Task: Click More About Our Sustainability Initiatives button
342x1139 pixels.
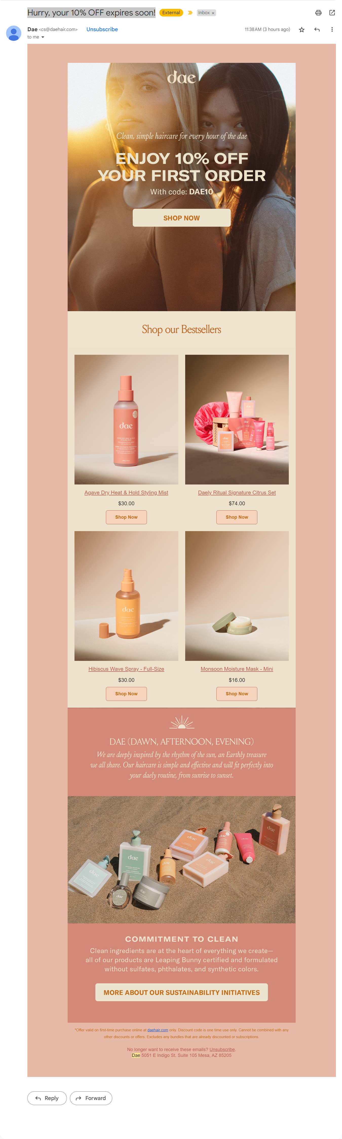Action: (x=182, y=993)
